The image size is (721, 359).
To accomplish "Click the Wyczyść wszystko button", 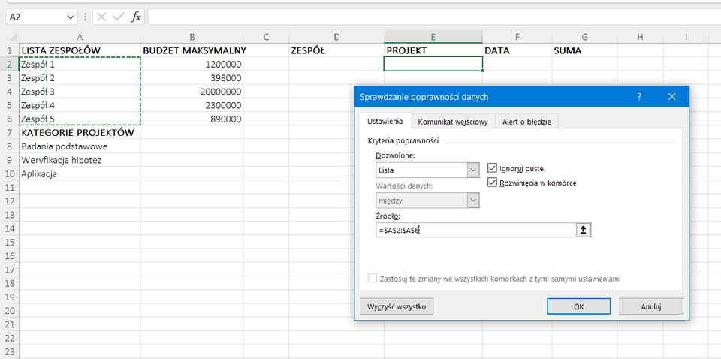I will (397, 306).
